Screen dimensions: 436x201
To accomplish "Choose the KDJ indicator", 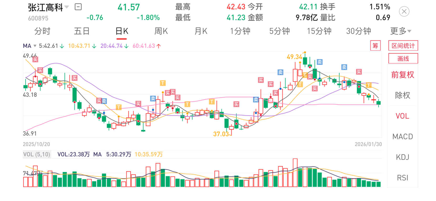I will coord(402,157).
